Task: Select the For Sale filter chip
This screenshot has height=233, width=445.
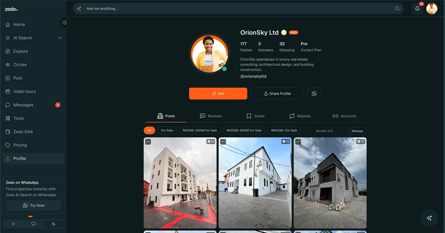Action: pos(167,130)
